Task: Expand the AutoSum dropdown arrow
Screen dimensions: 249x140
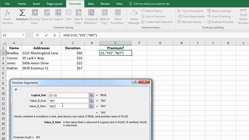Action: point(22,23)
